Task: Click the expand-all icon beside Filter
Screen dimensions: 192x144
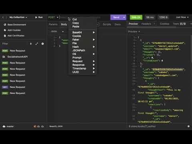Action: tap(37, 44)
